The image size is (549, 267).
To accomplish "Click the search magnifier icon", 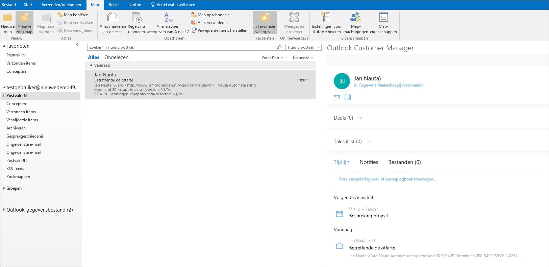I will point(279,47).
